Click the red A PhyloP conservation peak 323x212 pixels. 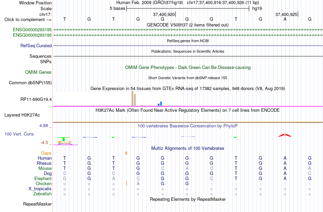coord(285,135)
